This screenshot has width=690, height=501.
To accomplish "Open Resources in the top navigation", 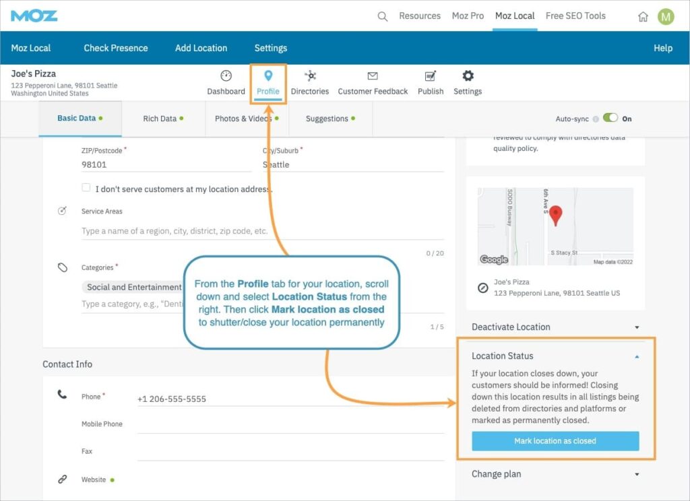I will click(420, 16).
